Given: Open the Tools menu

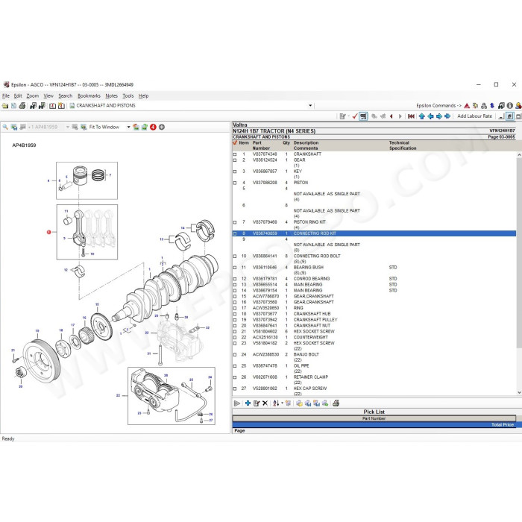Looking at the screenshot, I should [128, 96].
